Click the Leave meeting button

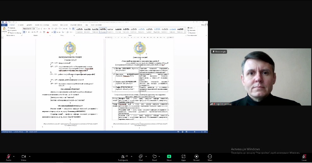click(304, 158)
